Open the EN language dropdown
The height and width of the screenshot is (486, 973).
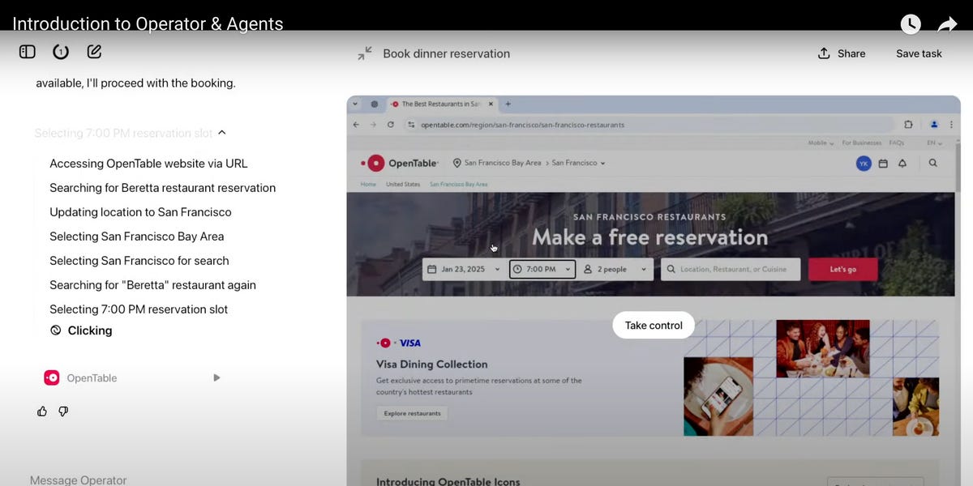(x=935, y=143)
